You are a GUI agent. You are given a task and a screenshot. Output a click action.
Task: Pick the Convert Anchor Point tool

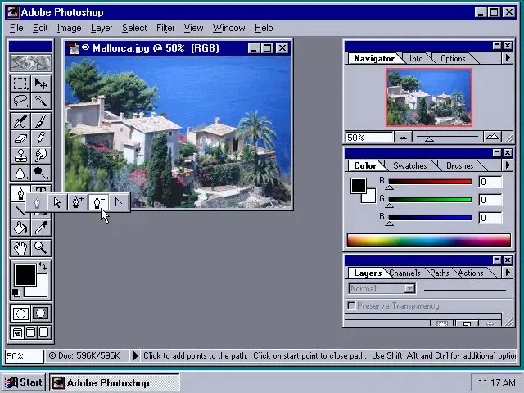119,202
